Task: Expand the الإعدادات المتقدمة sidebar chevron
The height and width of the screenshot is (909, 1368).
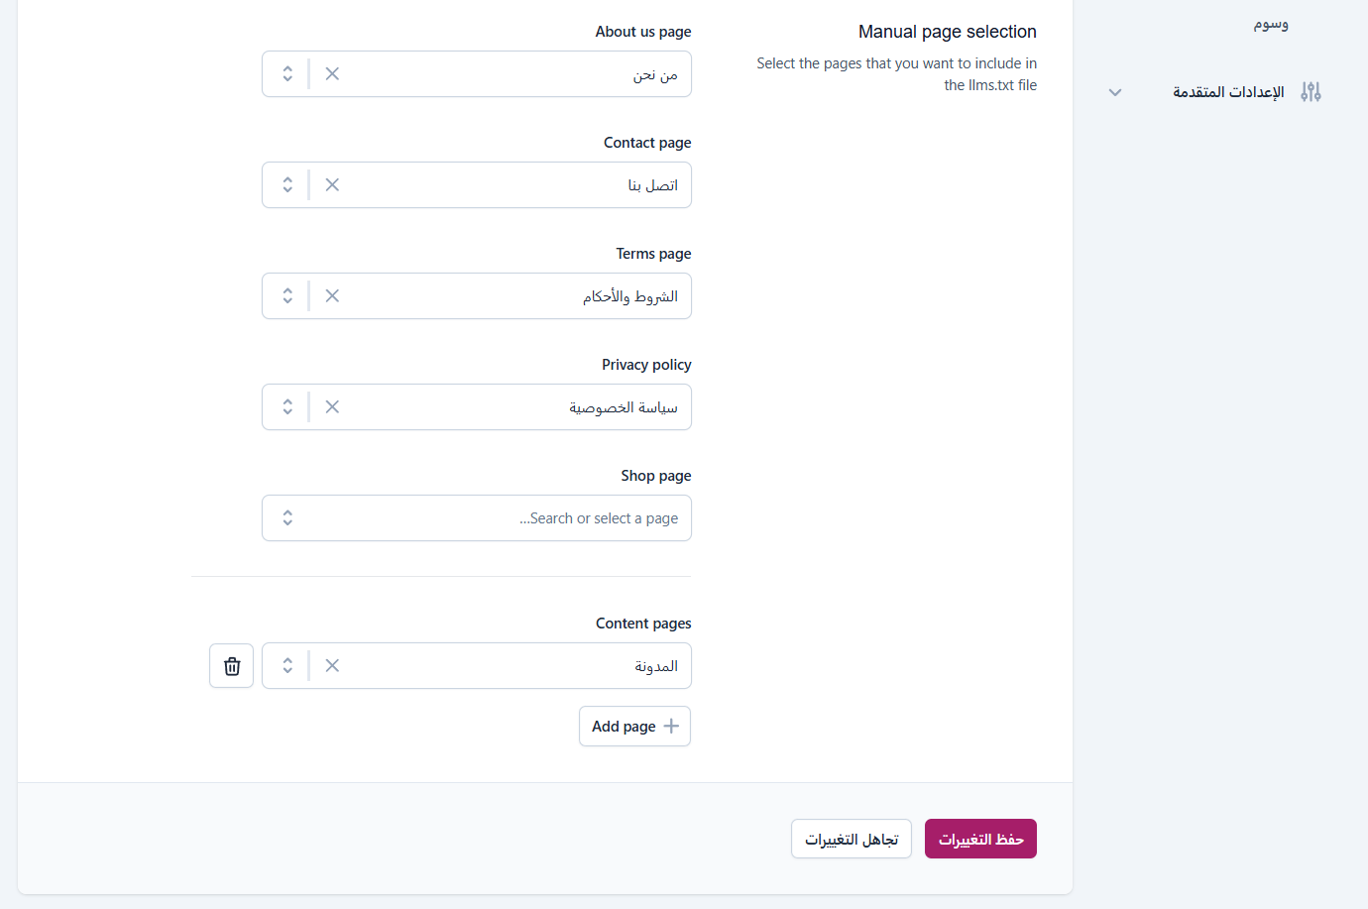Action: coord(1115,93)
